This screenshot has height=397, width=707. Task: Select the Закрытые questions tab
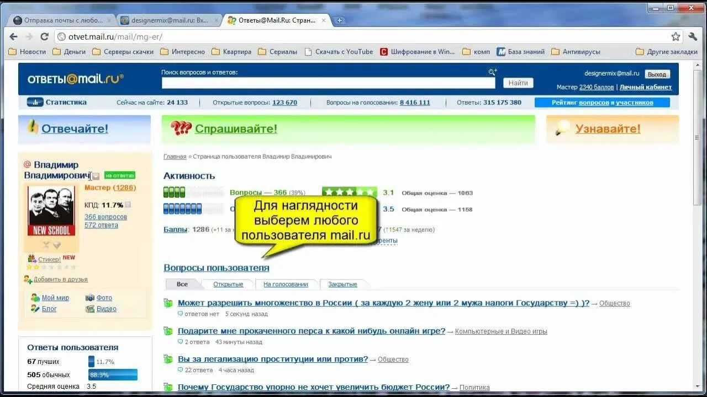coord(342,285)
